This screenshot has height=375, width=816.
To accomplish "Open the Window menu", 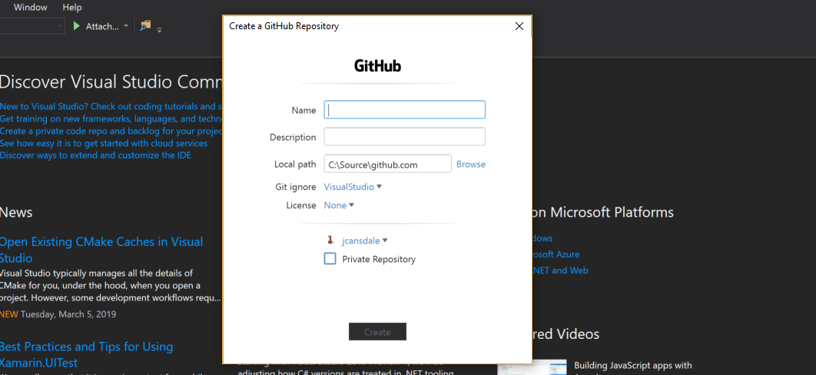I will 30,8.
